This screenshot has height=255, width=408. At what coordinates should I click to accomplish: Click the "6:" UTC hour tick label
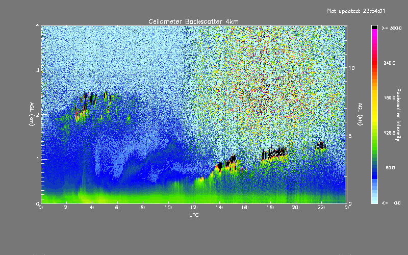(x=117, y=208)
